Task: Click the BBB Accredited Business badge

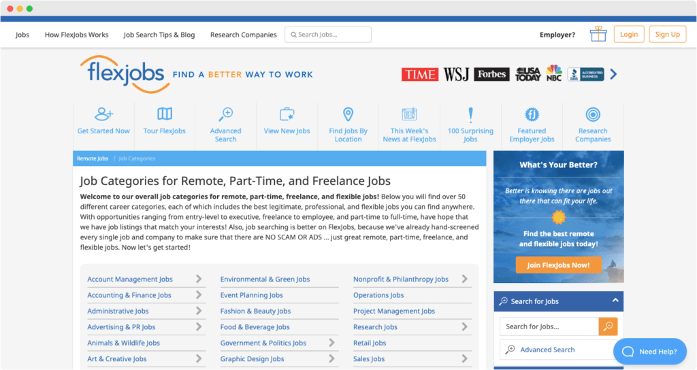Action: click(585, 74)
